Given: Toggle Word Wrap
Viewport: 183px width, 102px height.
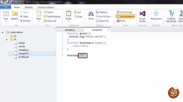Looking at the screenshot, I should point(124,12).
